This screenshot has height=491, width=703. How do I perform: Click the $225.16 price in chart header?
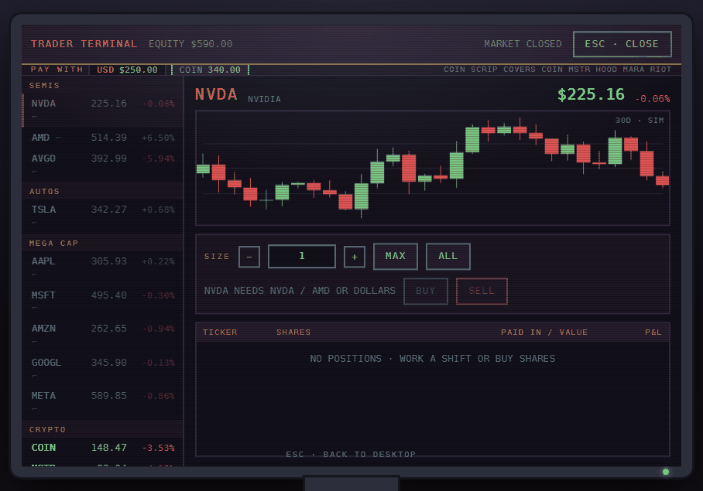click(591, 94)
